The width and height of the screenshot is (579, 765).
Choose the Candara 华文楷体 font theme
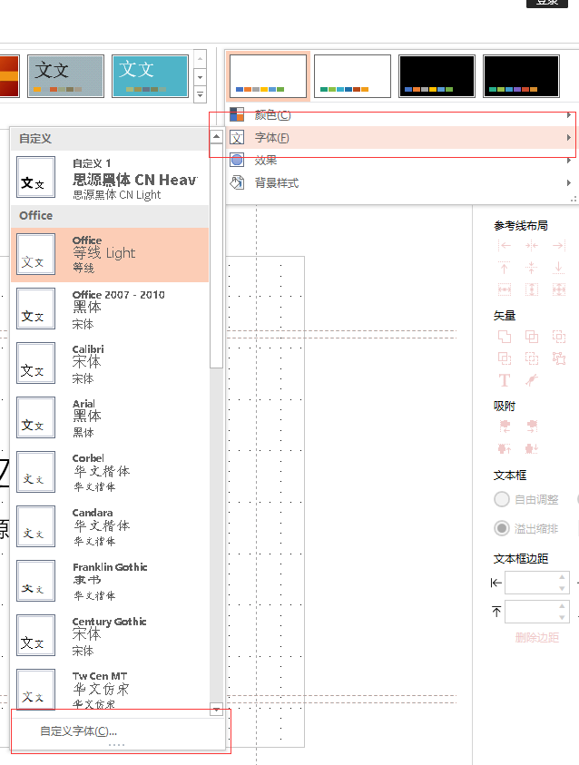point(110,527)
